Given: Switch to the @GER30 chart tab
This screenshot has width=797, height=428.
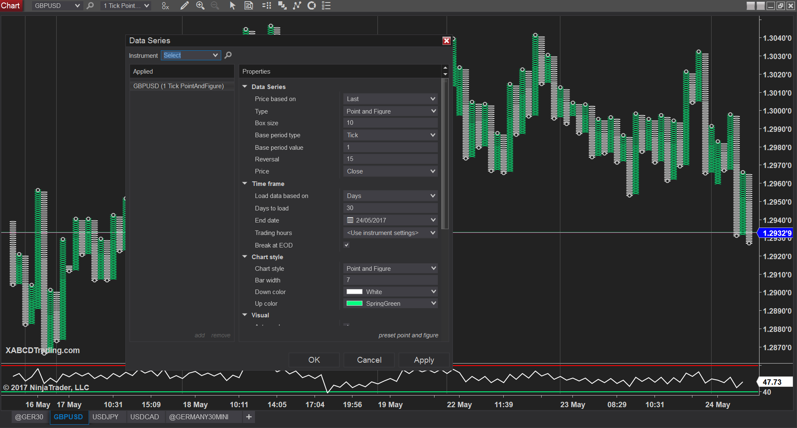Looking at the screenshot, I should pyautogui.click(x=29, y=417).
